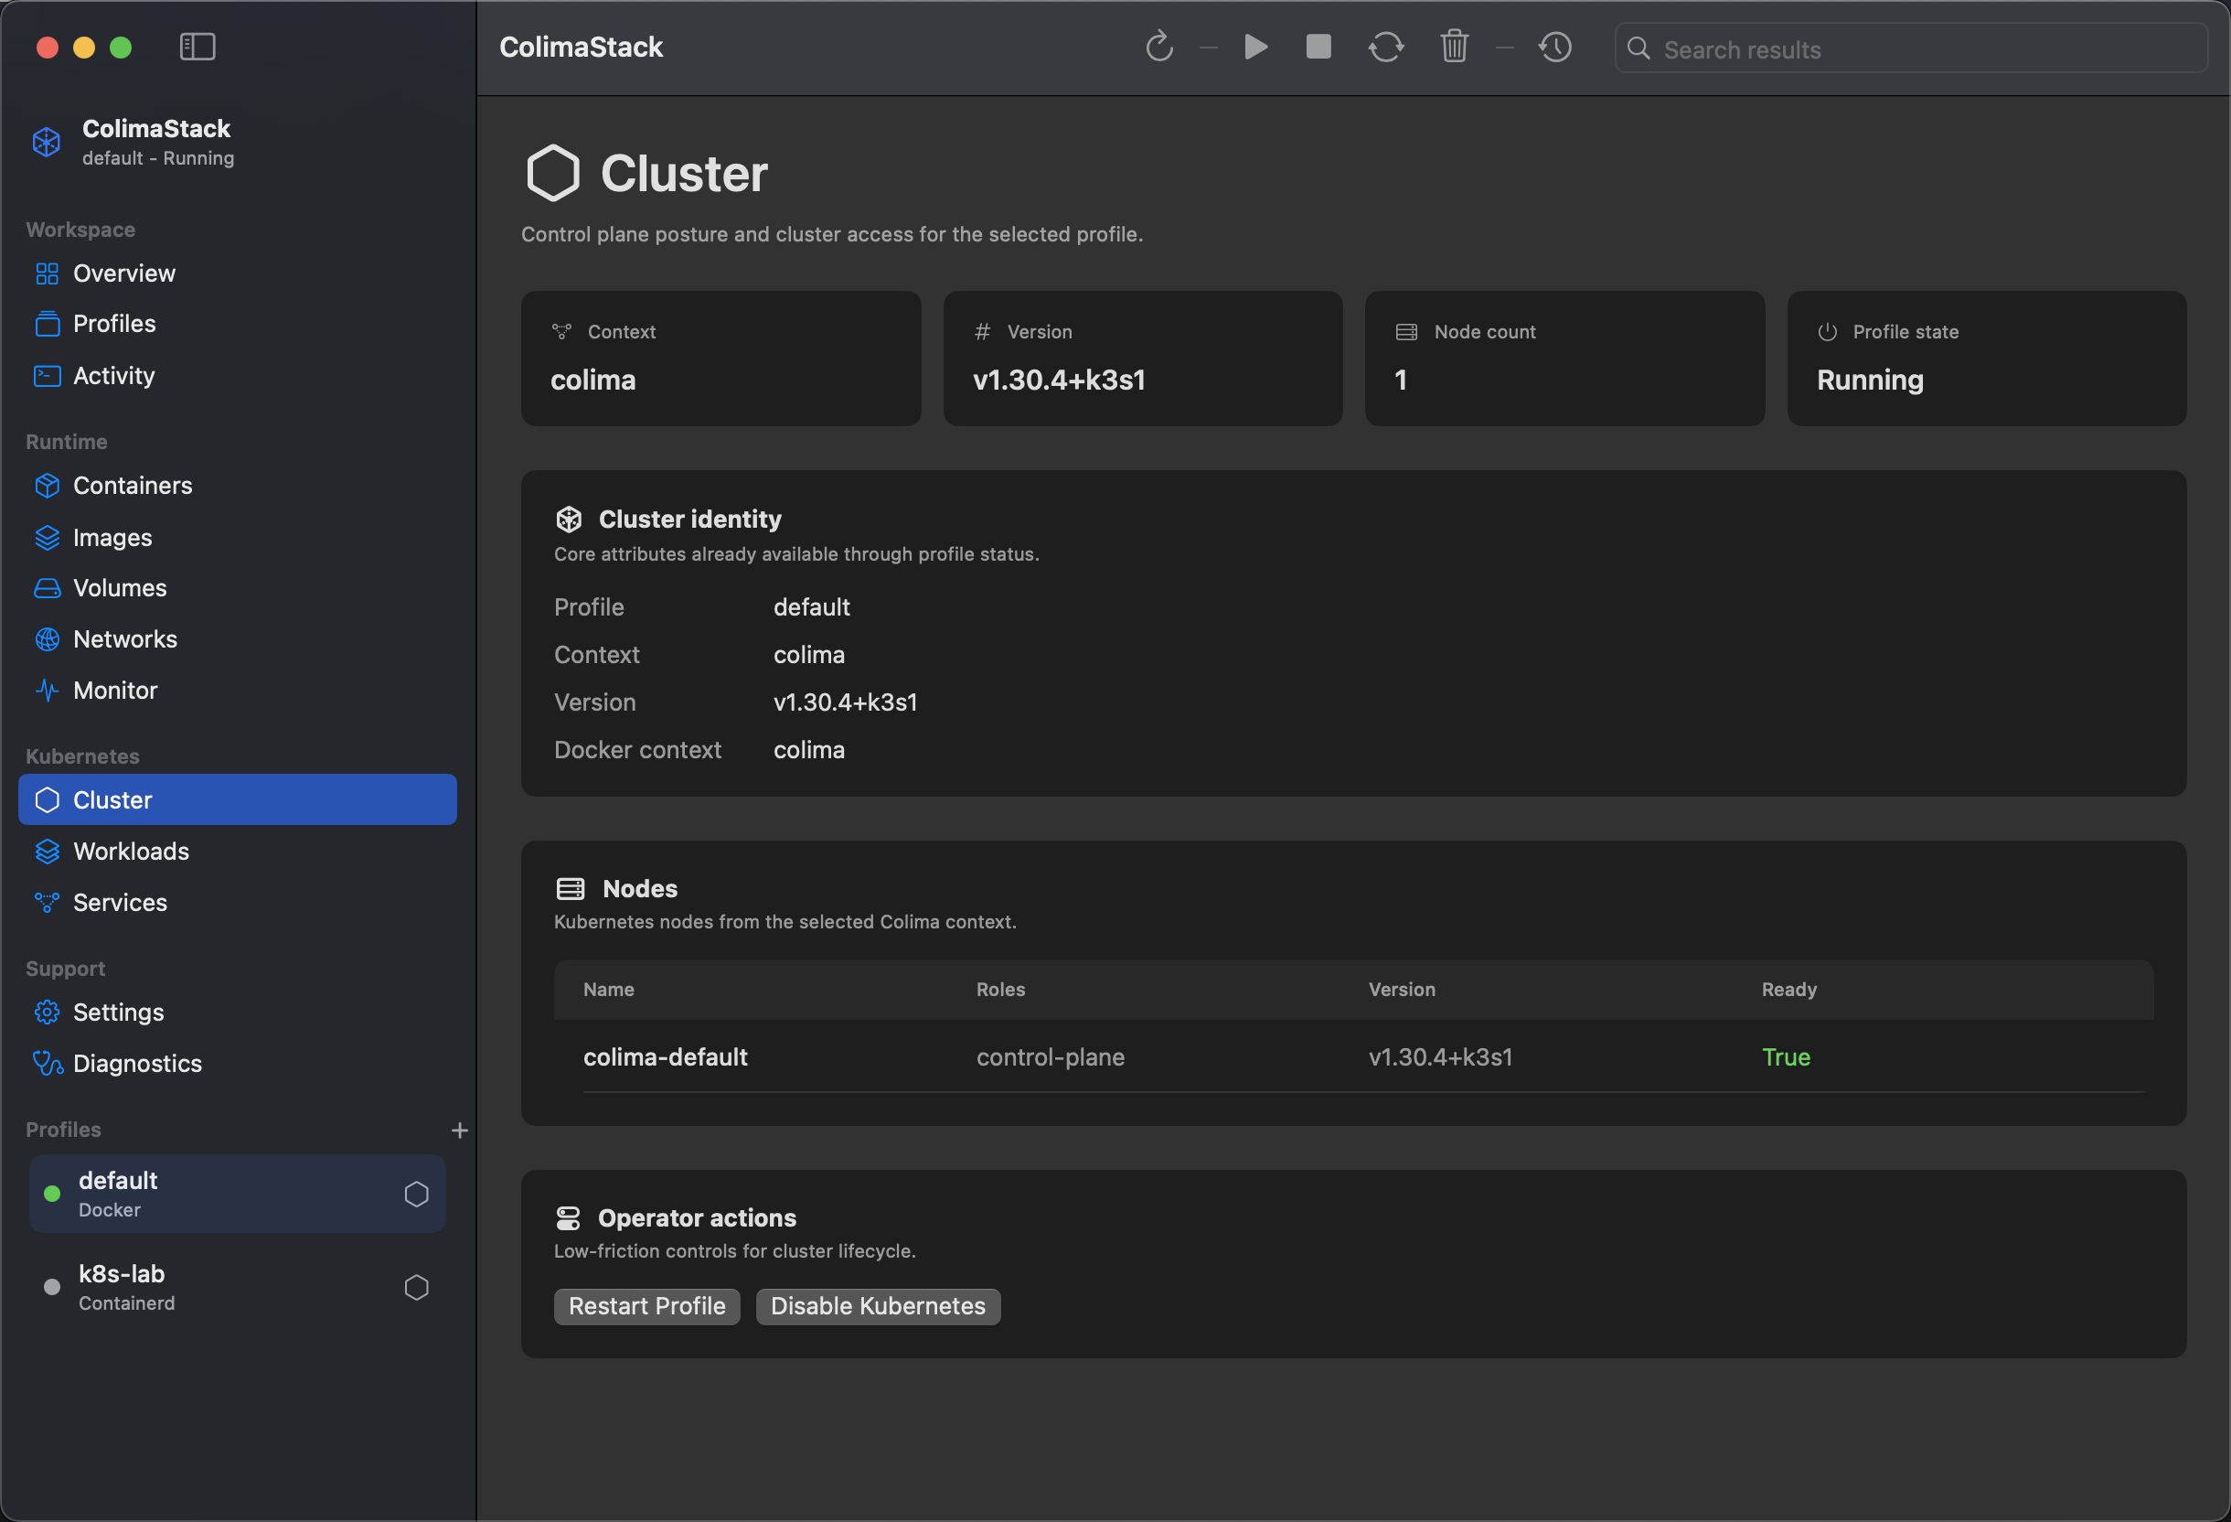The width and height of the screenshot is (2231, 1522).
Task: Click the Profile state Running card
Action: pos(1986,359)
